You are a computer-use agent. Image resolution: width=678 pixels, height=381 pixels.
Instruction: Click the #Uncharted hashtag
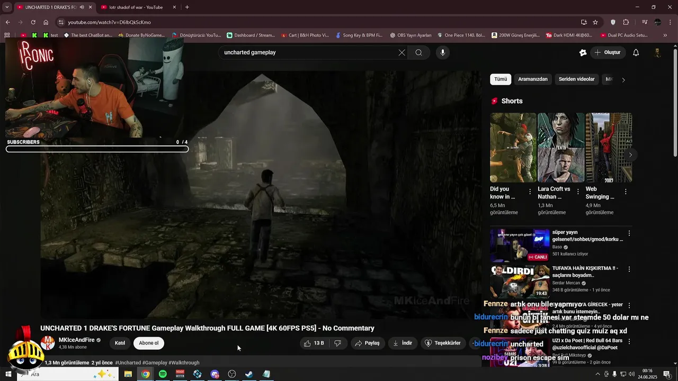[x=128, y=363]
